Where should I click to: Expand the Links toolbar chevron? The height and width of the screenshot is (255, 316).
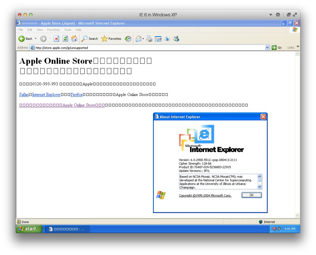[x=298, y=47]
